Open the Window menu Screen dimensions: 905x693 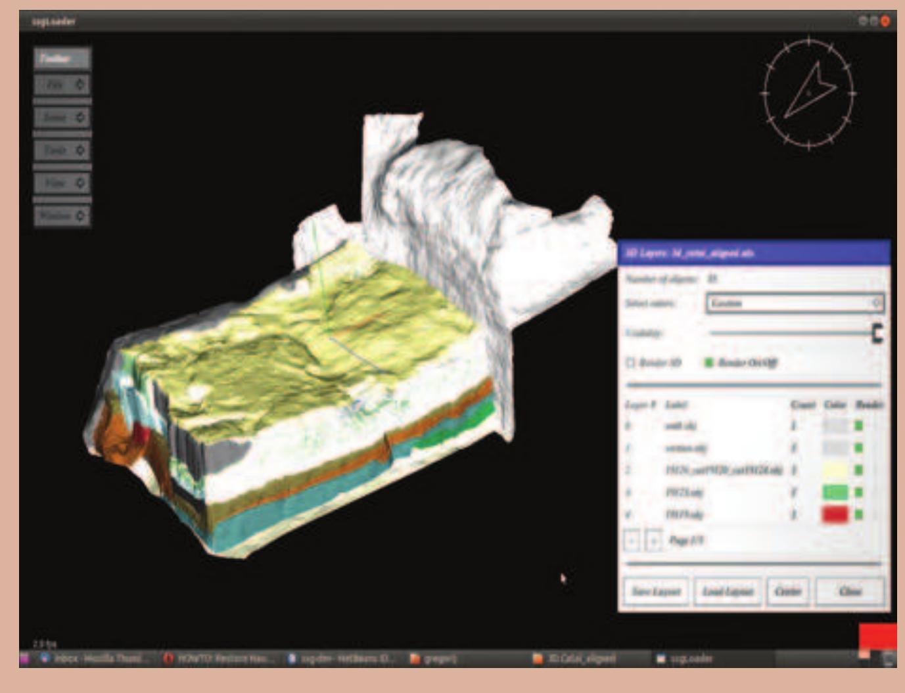[60, 215]
